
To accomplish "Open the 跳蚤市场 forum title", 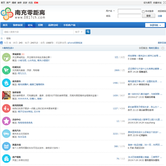I will coord(17,145).
